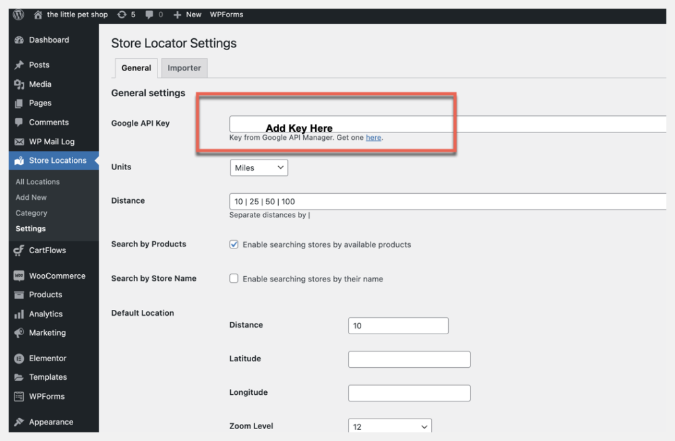
Task: Open Marketing via the megaphone icon
Action: pyautogui.click(x=19, y=333)
